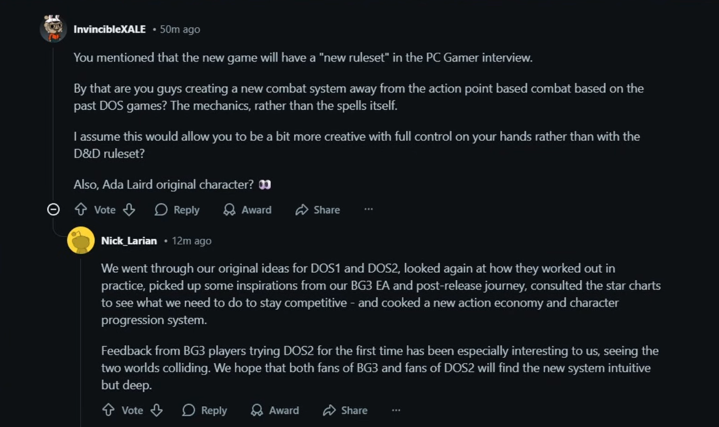Give an Award to Nick_Larian's reply
The height and width of the screenshot is (427, 719).
click(x=275, y=409)
